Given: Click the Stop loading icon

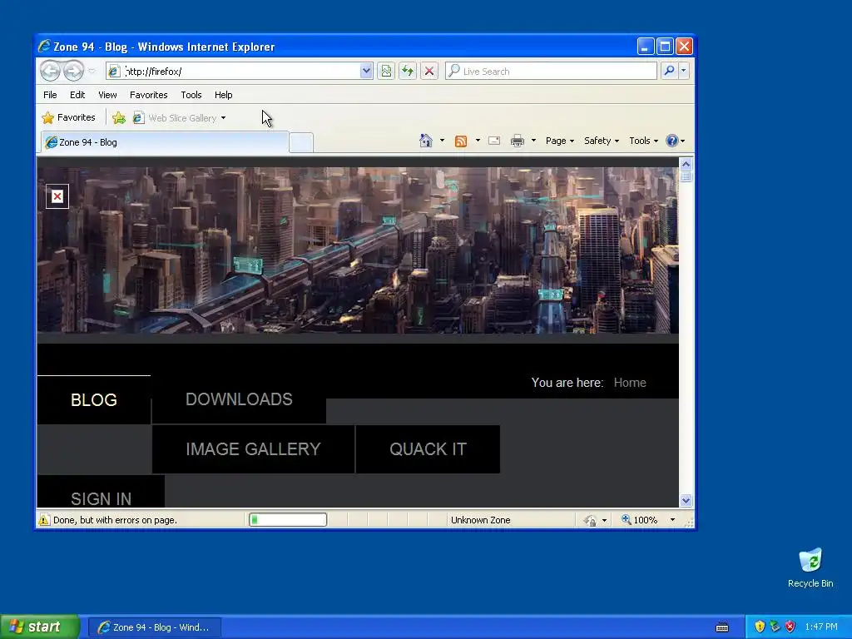Looking at the screenshot, I should (429, 71).
